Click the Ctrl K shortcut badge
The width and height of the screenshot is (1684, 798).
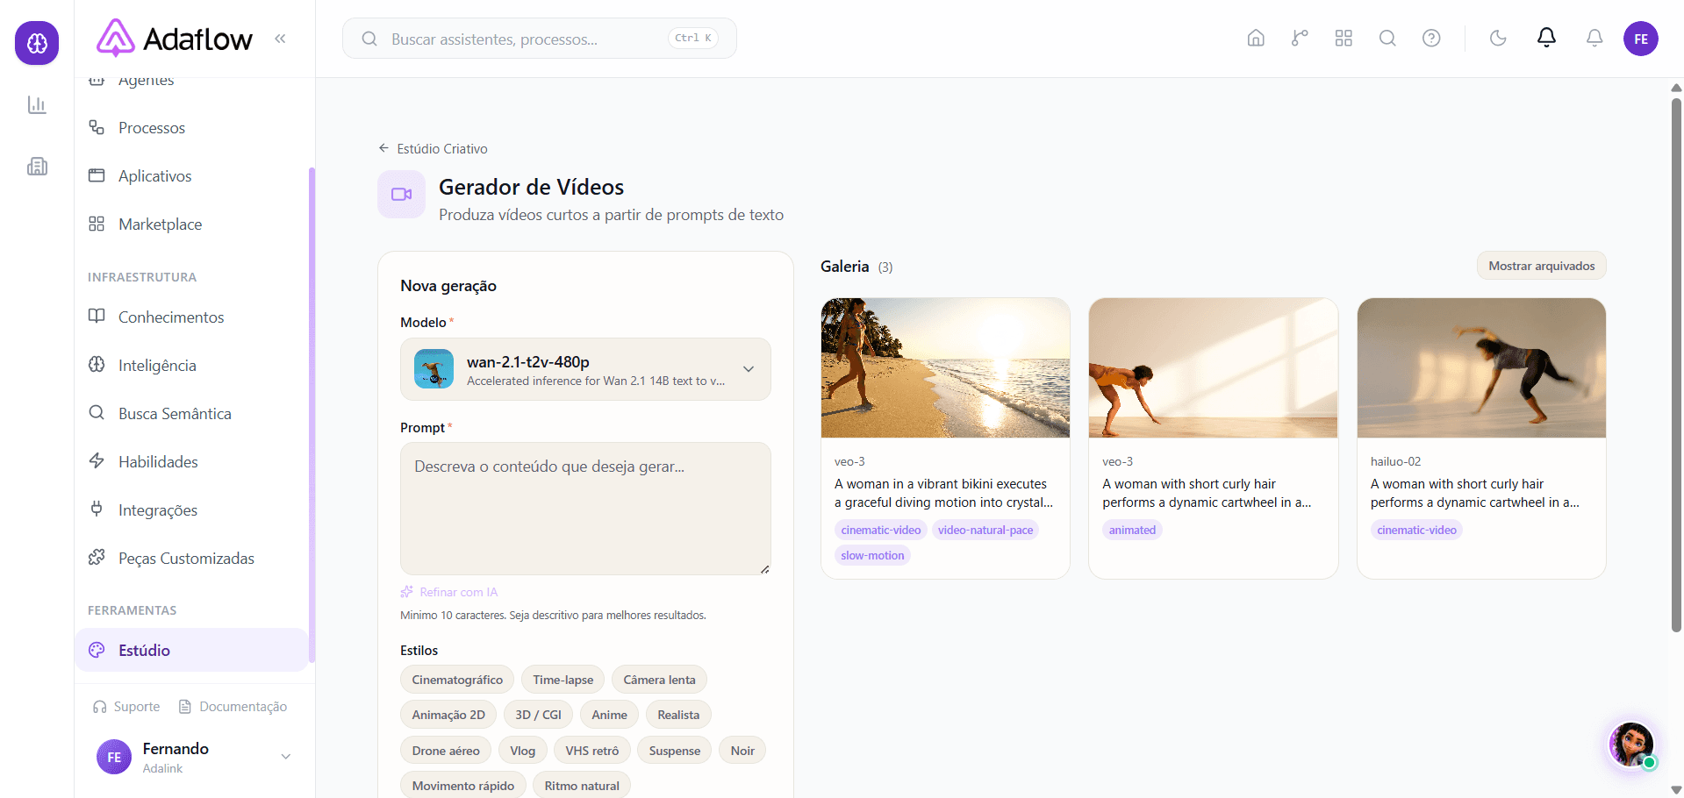pyautogui.click(x=693, y=38)
